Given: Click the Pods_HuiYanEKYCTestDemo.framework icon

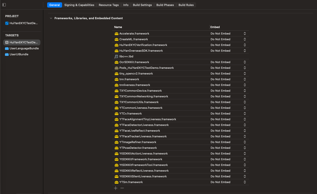Looking at the screenshot, I should pyautogui.click(x=117, y=68).
